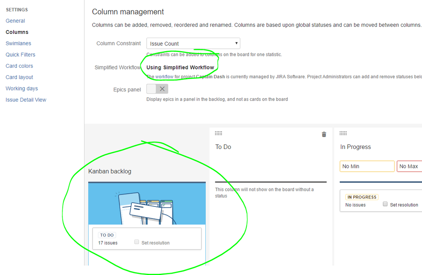Click the 'Using Simplified Workflow' text
The image size is (422, 275).
coord(180,67)
